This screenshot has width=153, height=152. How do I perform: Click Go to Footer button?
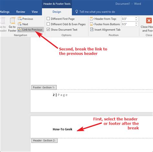12,25
